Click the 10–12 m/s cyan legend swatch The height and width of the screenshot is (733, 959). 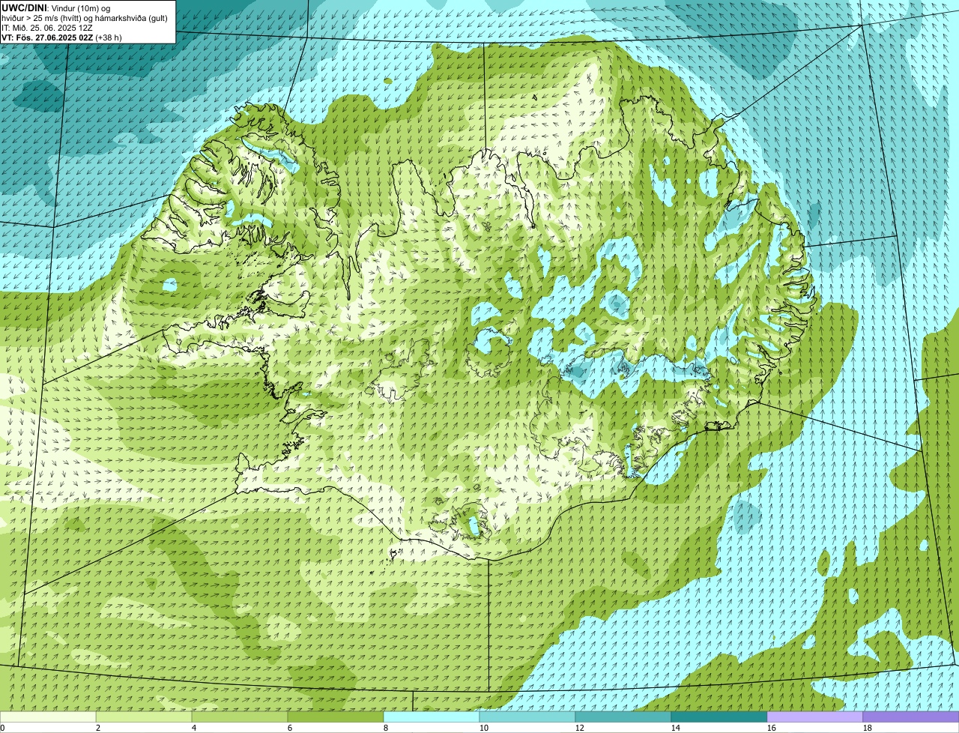pyautogui.click(x=527, y=717)
